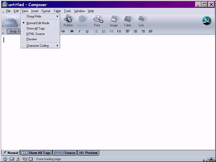
Task: Switch to the bottom Preview tab
Action: click(x=88, y=153)
